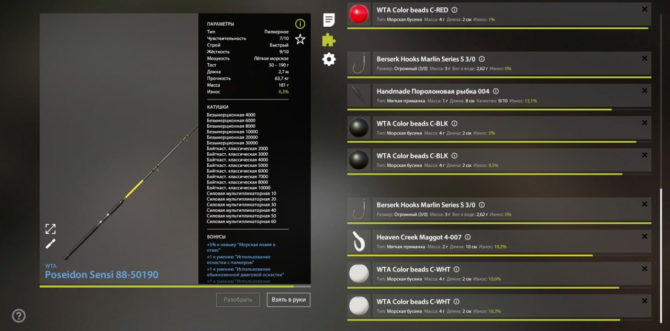
Task: Select the Поролоновая рыбка lure thumbnail
Action: (359, 95)
